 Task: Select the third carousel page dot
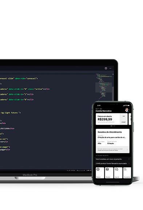pos(114,126)
